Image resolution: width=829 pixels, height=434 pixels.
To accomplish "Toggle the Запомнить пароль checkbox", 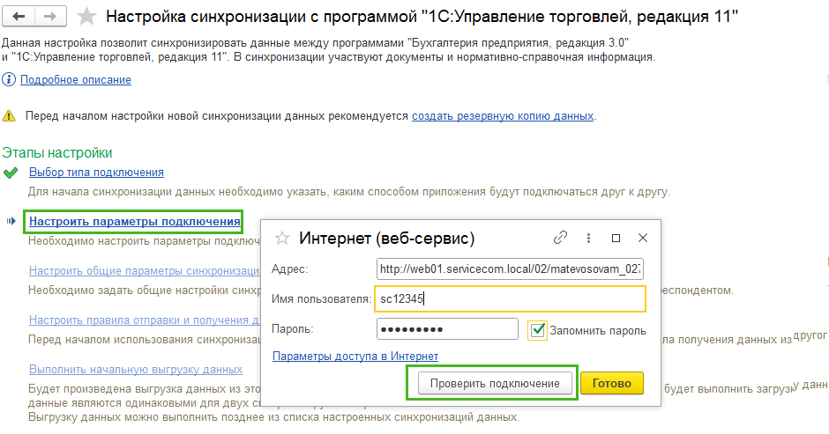I will (538, 330).
